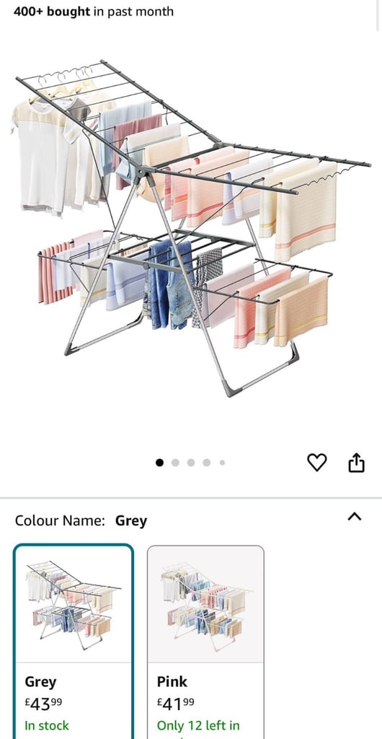The image size is (382, 739).
Task: Tap the Pink drying rack thumbnail
Action: point(205,604)
